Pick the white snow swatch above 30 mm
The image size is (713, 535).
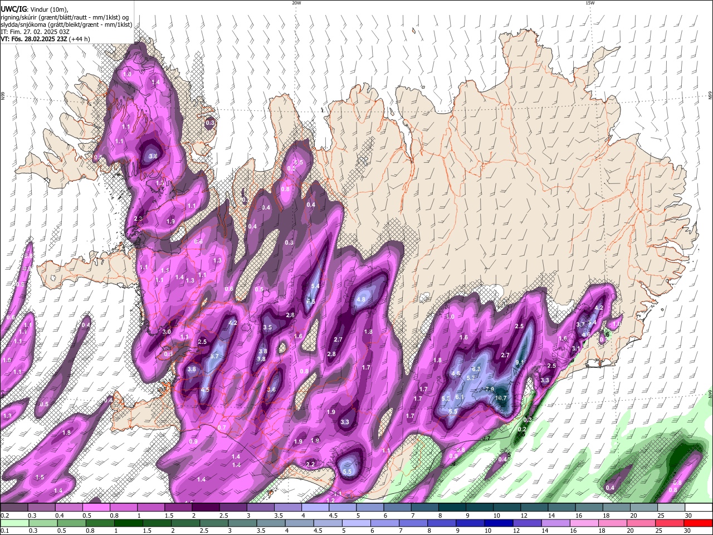pyautogui.click(x=699, y=508)
